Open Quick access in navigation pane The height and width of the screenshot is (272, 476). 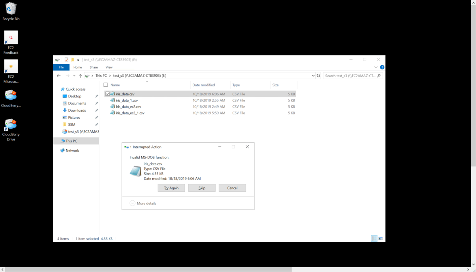[75, 89]
